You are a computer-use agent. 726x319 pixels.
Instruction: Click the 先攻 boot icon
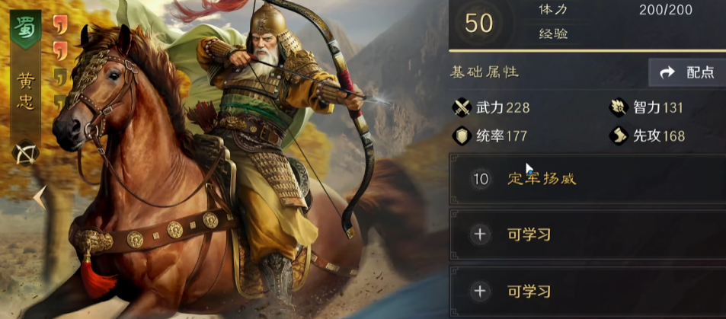619,136
